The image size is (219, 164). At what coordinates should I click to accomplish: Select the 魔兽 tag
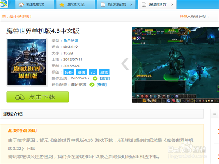pos(81,73)
